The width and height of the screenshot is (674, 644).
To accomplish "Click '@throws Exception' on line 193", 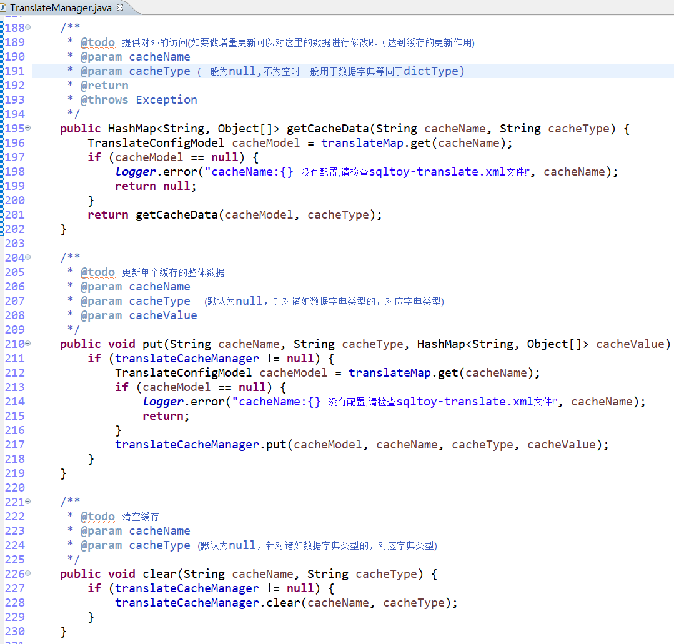I will (x=139, y=100).
